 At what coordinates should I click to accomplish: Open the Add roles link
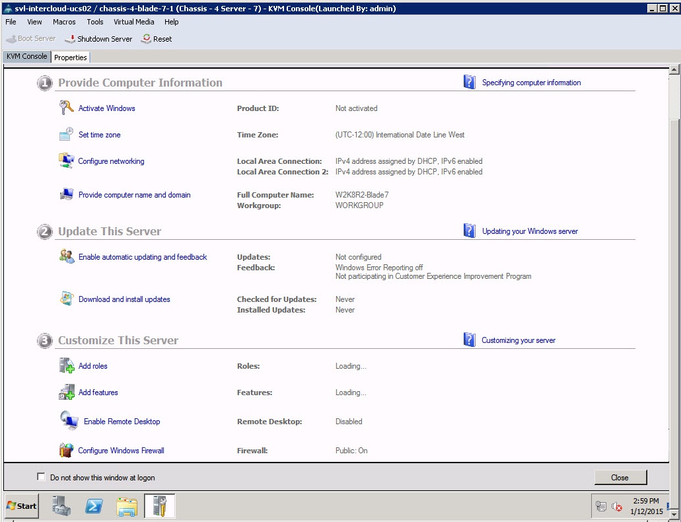[x=93, y=366]
